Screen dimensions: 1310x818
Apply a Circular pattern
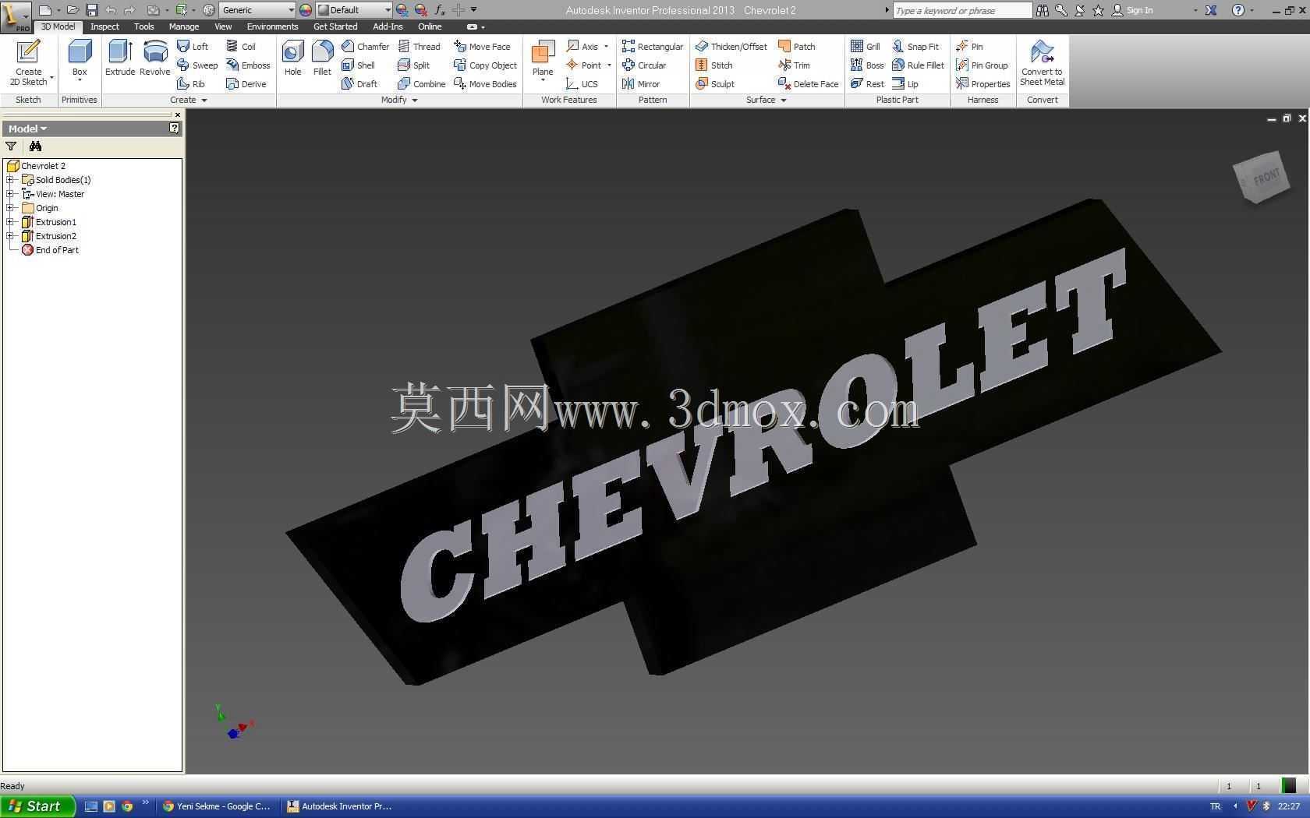click(x=644, y=65)
